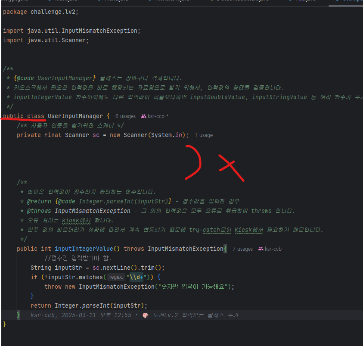This screenshot has width=363, height=346.
Task: Click the "sc" field name in the declaration
Action: pyautogui.click(x=96, y=135)
